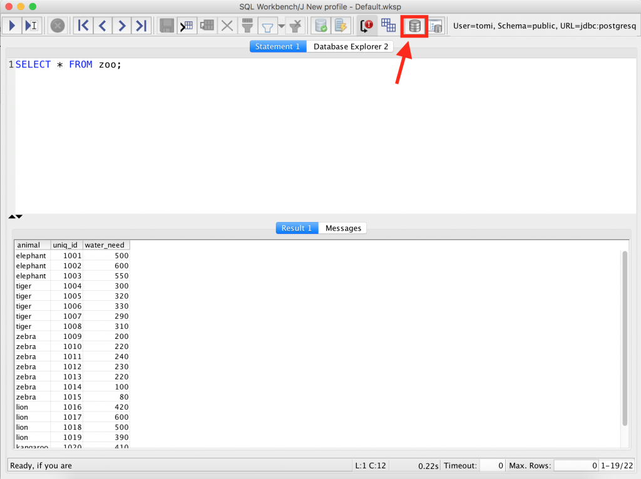Open the highlighted Database Explorer icon

click(414, 25)
